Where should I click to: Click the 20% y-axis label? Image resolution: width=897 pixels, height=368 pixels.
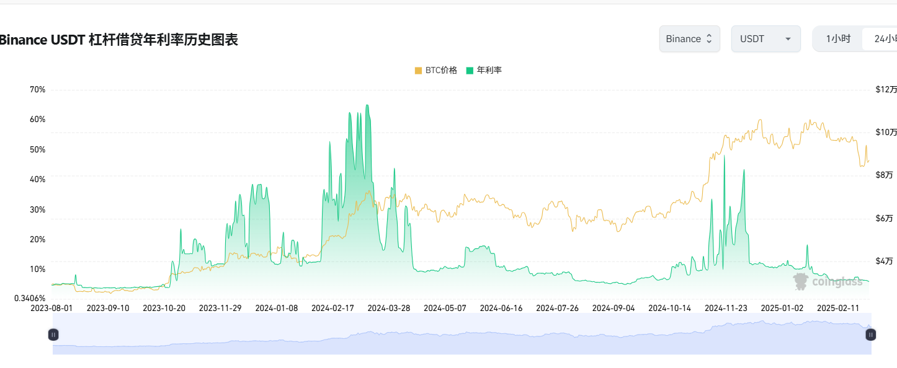[x=37, y=240]
